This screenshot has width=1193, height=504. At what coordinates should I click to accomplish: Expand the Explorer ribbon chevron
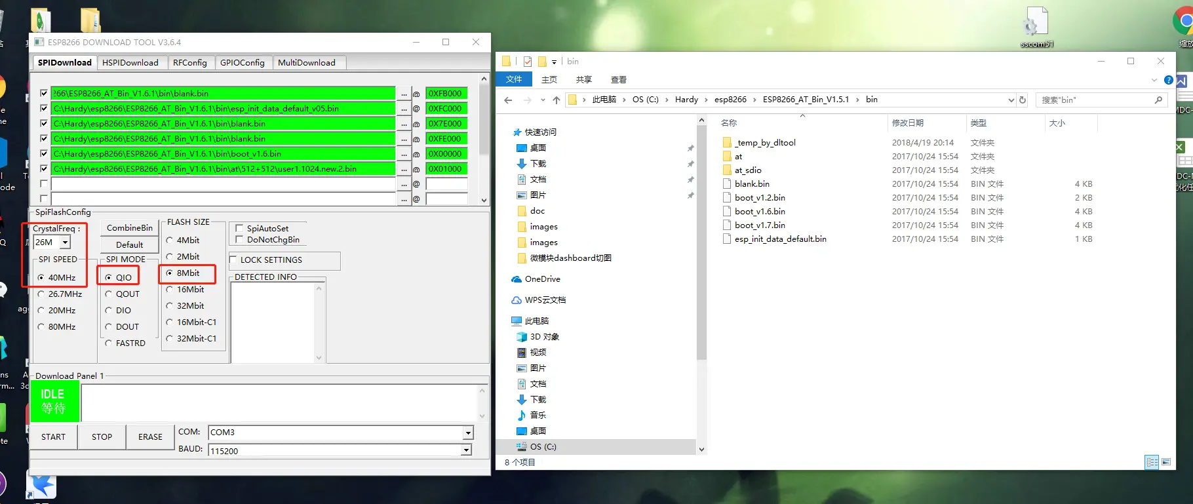click(x=1154, y=80)
